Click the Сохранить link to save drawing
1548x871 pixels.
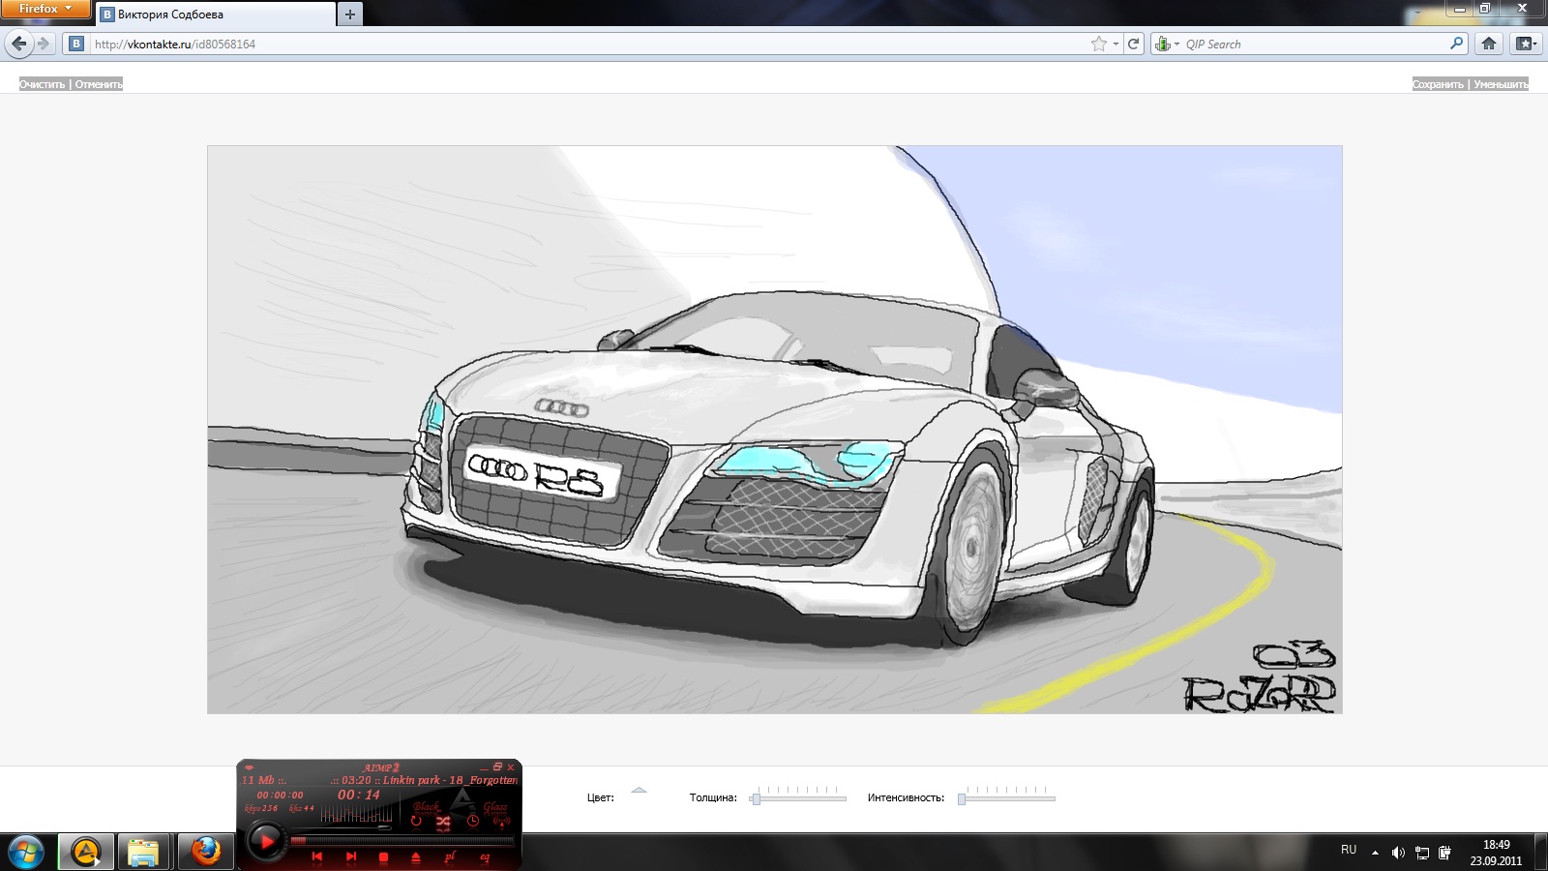pos(1438,84)
